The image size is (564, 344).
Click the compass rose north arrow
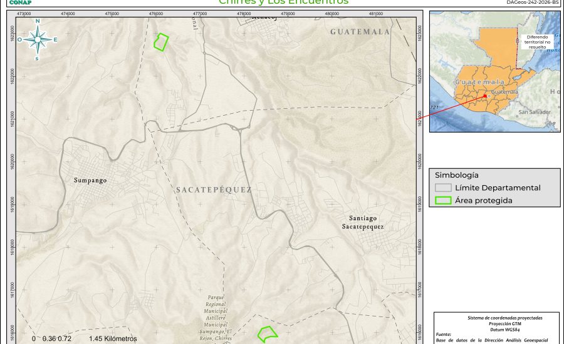(x=38, y=39)
